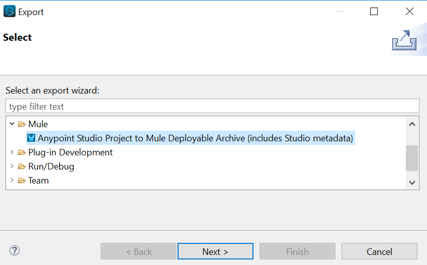The height and width of the screenshot is (265, 427).
Task: Click the Mule Deployable Archive item icon
Action: (31, 138)
